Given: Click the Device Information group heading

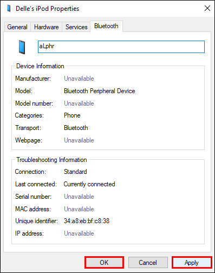Looking at the screenshot, I should coord(40,66).
